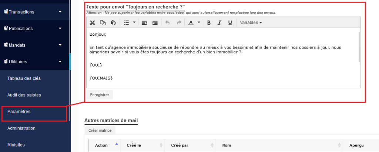Toggle bold formatting
The image size is (379, 152).
point(209,23)
